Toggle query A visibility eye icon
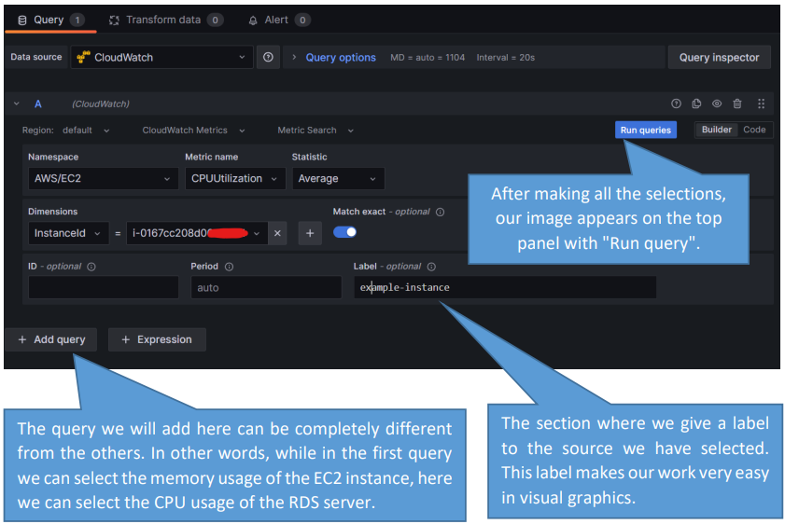This screenshot has width=785, height=524. pyautogui.click(x=717, y=103)
